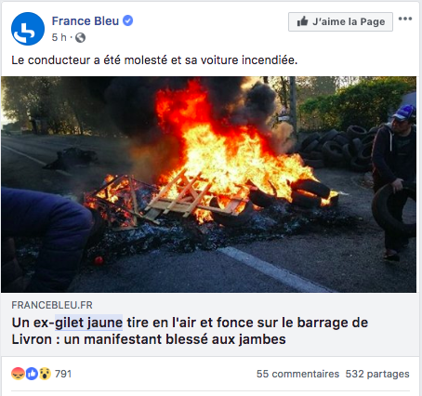Open the France Bleu page name link
The image size is (422, 396).
click(86, 21)
